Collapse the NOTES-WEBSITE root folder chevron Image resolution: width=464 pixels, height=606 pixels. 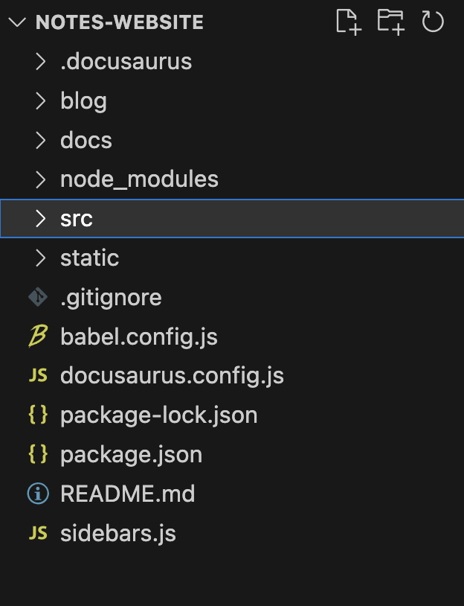(17, 22)
